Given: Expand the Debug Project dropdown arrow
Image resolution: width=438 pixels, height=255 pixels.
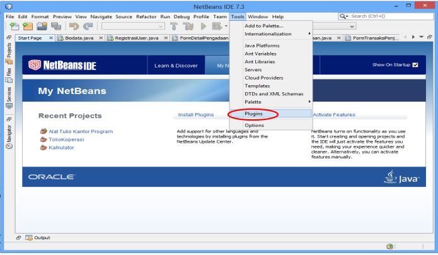Looking at the screenshot, I should click(226, 27).
